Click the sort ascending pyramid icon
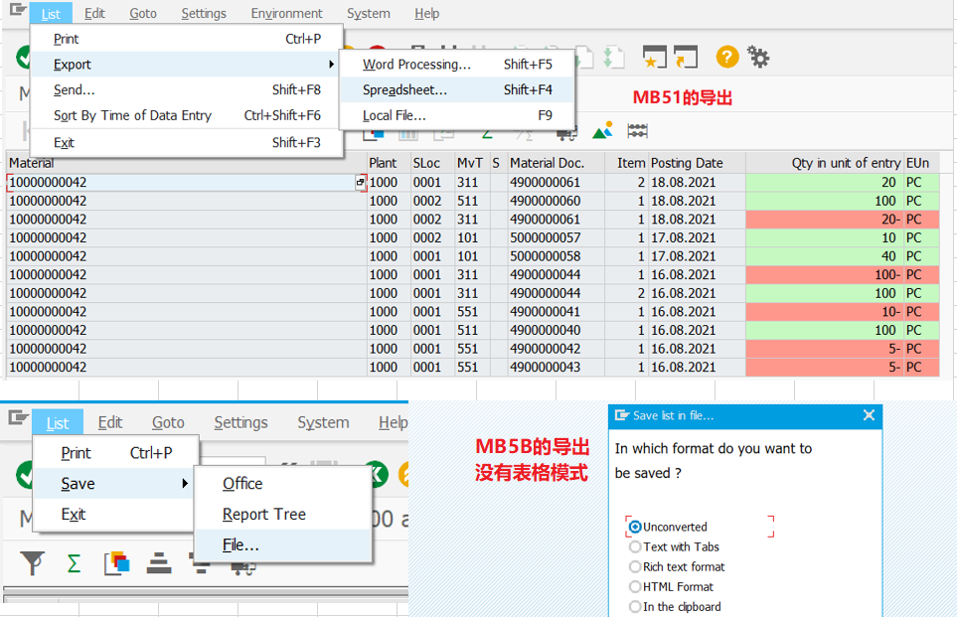This screenshot has width=957, height=617. click(x=159, y=562)
